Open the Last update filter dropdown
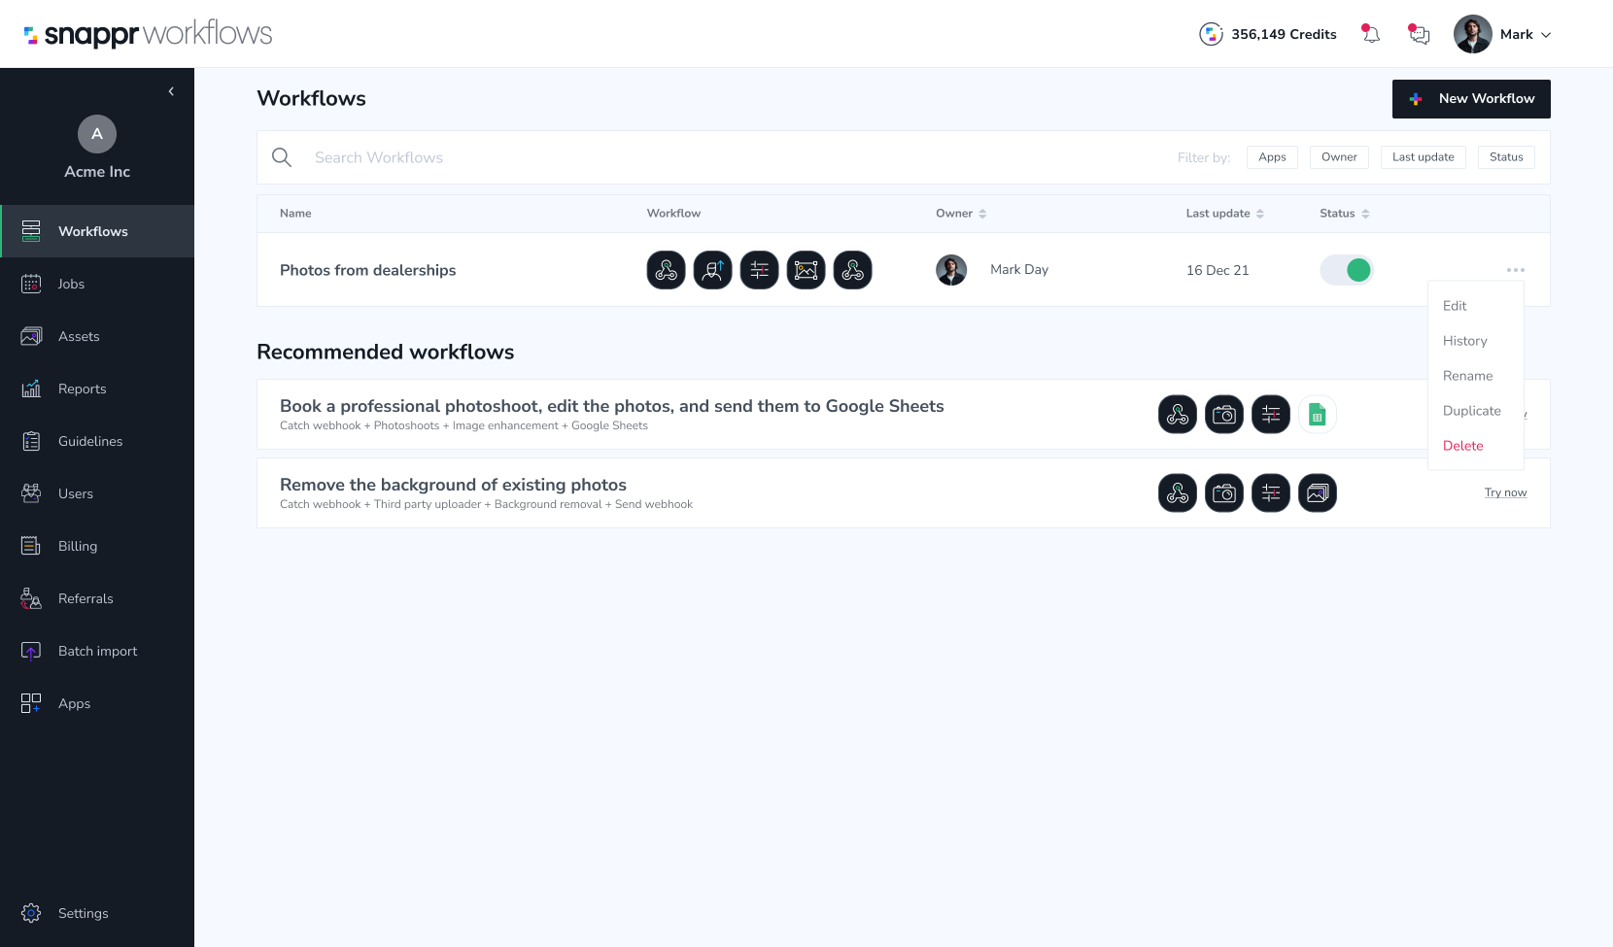This screenshot has height=947, width=1613. [1423, 157]
